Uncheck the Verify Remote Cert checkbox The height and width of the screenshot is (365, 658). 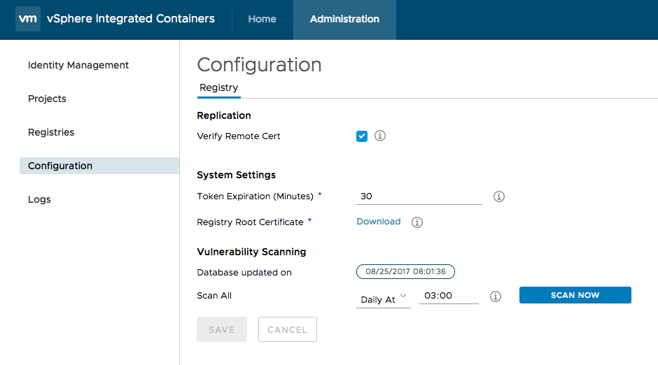click(362, 136)
